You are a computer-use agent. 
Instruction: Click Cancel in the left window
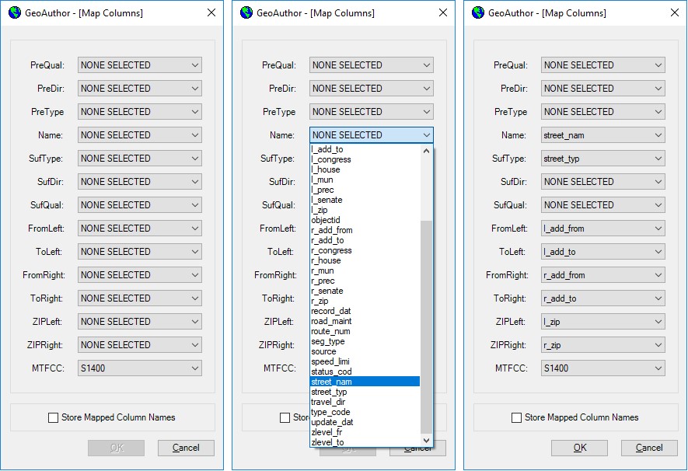pos(186,448)
